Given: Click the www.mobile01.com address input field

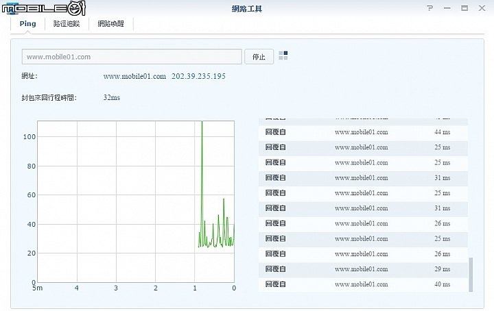Looking at the screenshot, I should click(x=132, y=57).
